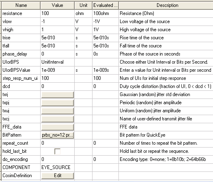
Task: Select the COMPONENT EYE_SOURCE value cell
Action: coord(57,167)
